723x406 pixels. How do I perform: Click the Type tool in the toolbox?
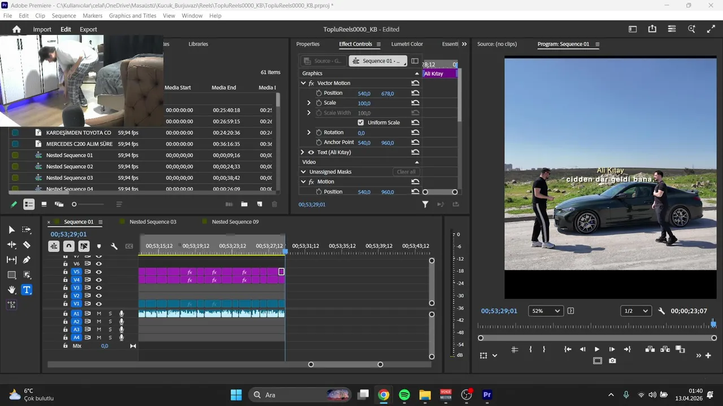27,290
